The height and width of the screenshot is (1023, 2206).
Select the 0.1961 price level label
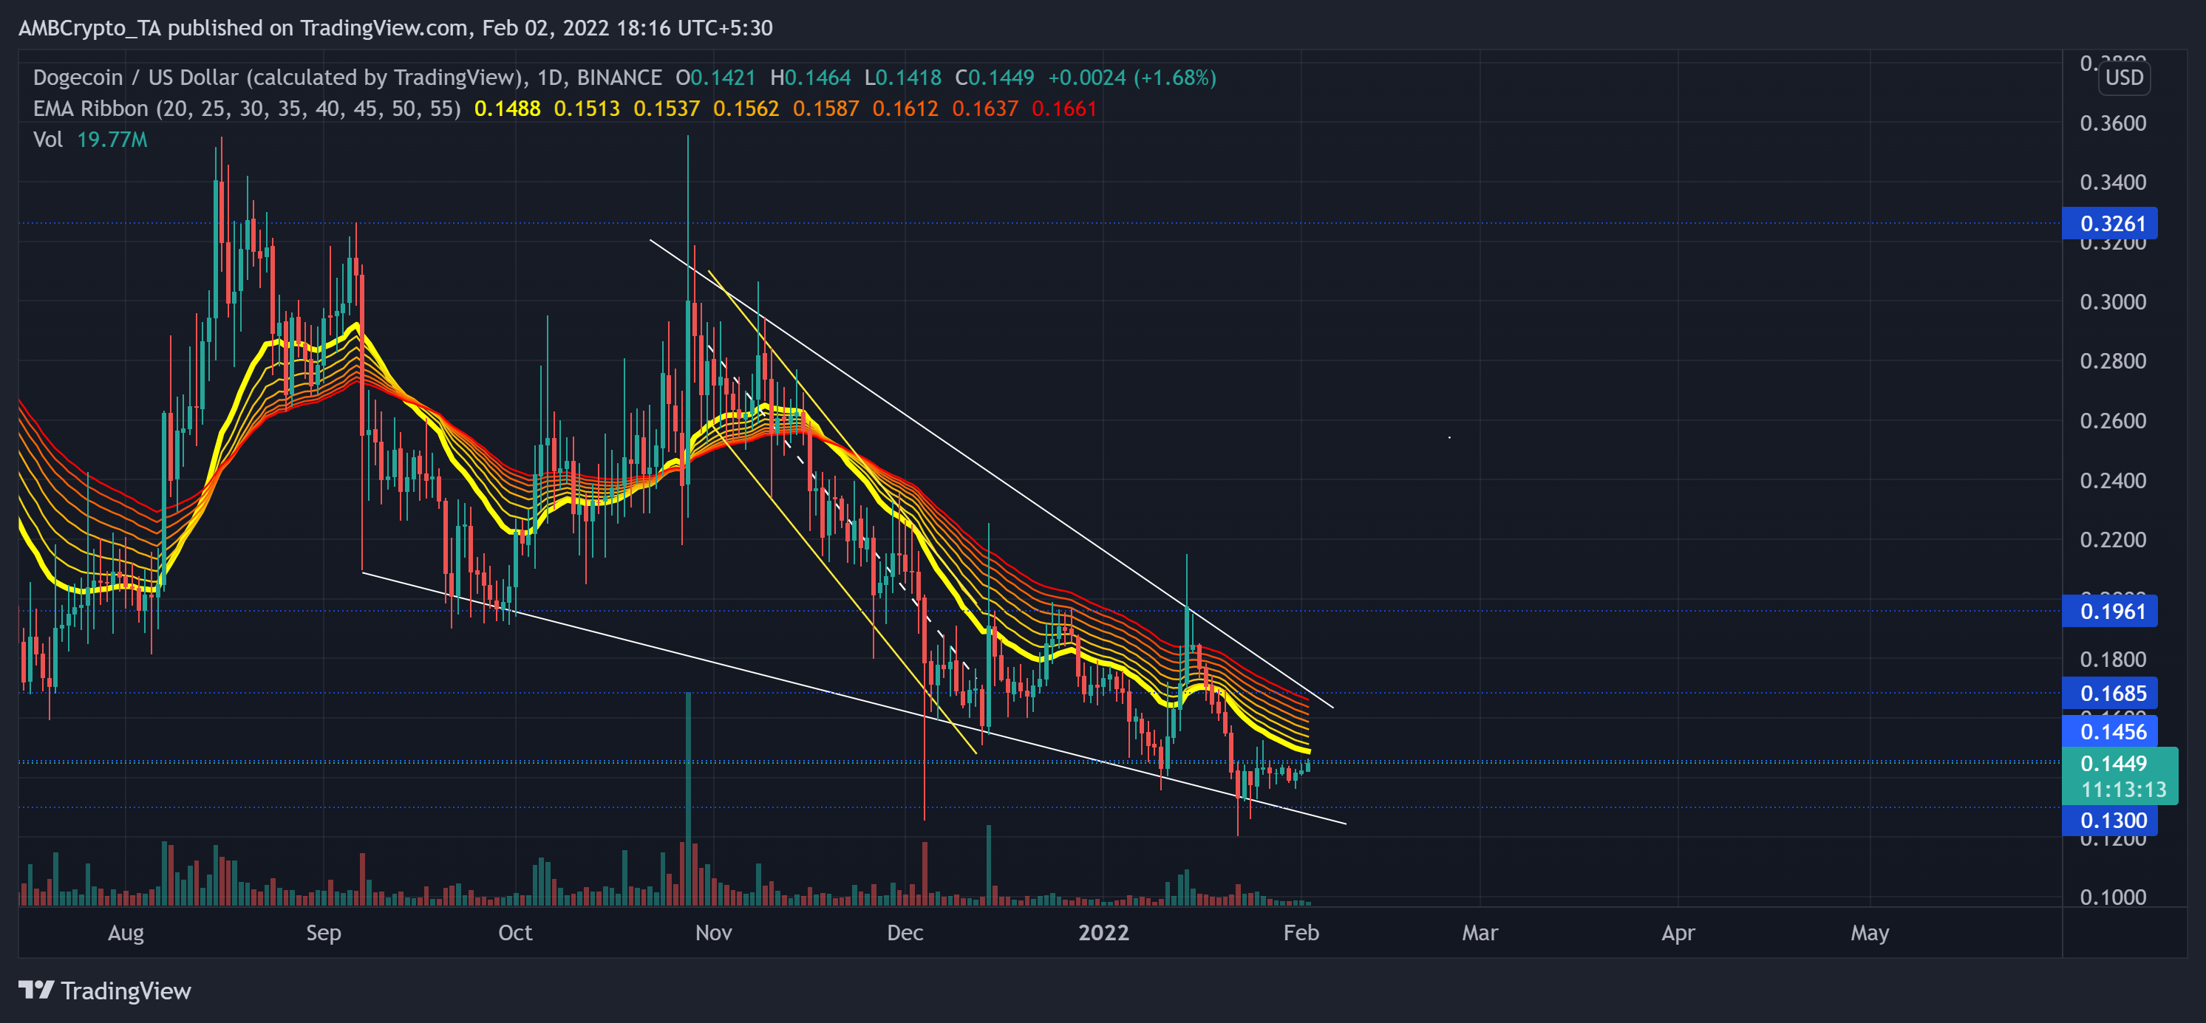click(x=2109, y=612)
